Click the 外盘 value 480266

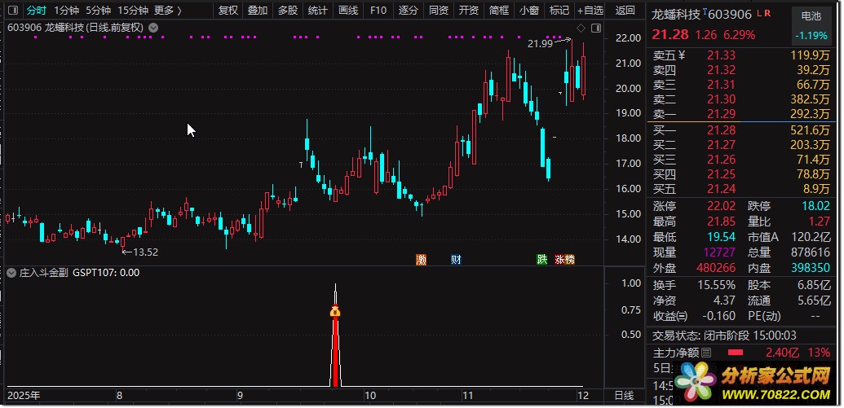[x=717, y=268]
